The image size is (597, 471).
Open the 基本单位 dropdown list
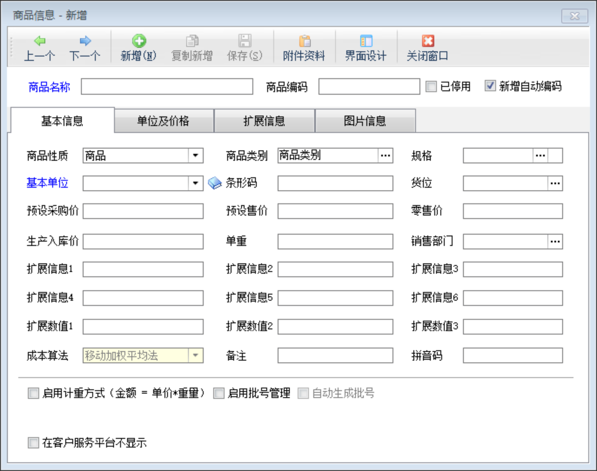pyautogui.click(x=196, y=184)
